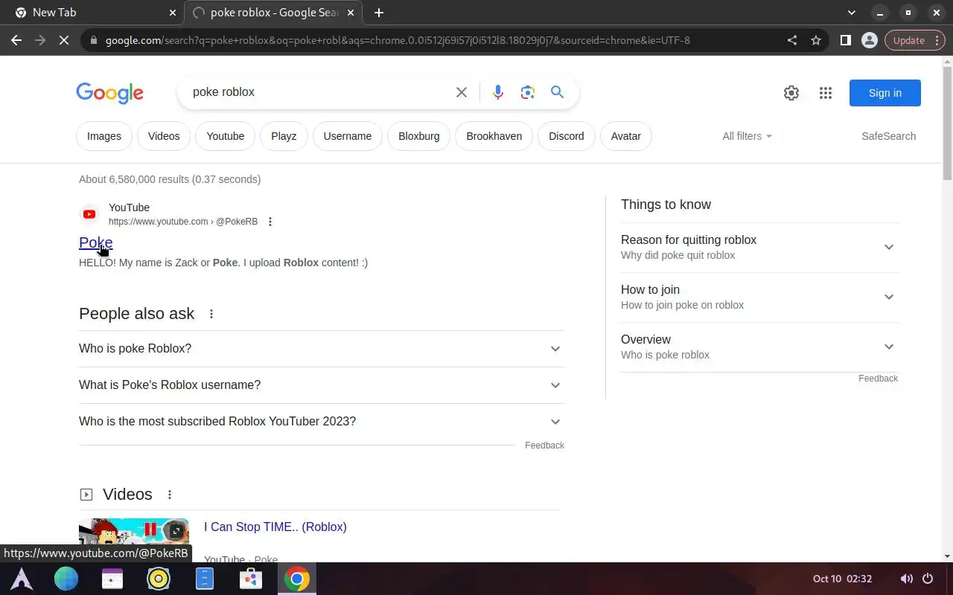
Task: Submit search with the magnifier icon
Action: 557,92
